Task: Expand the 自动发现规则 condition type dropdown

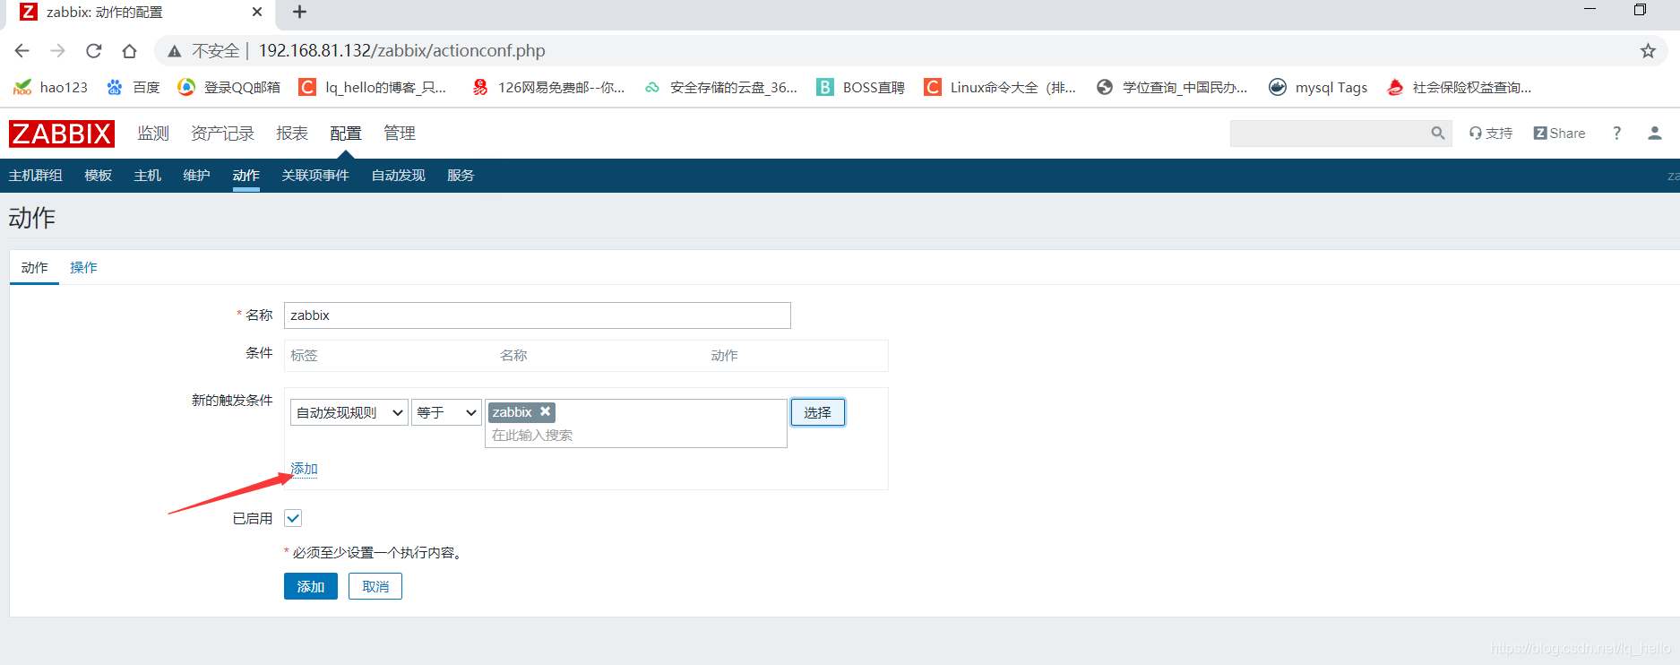Action: [x=349, y=412]
